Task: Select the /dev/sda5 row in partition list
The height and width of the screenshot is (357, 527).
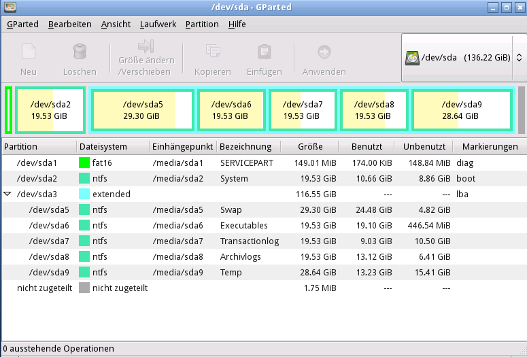Action: (265, 209)
